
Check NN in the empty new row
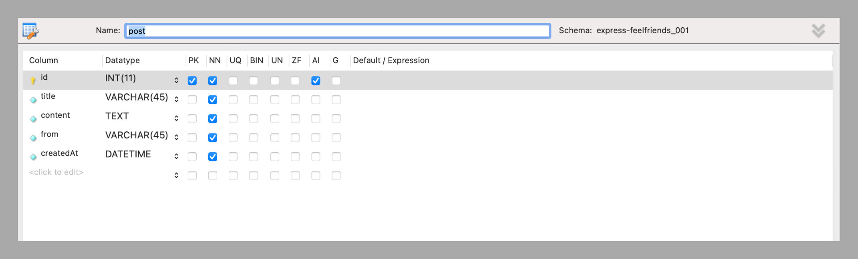pyautogui.click(x=213, y=175)
